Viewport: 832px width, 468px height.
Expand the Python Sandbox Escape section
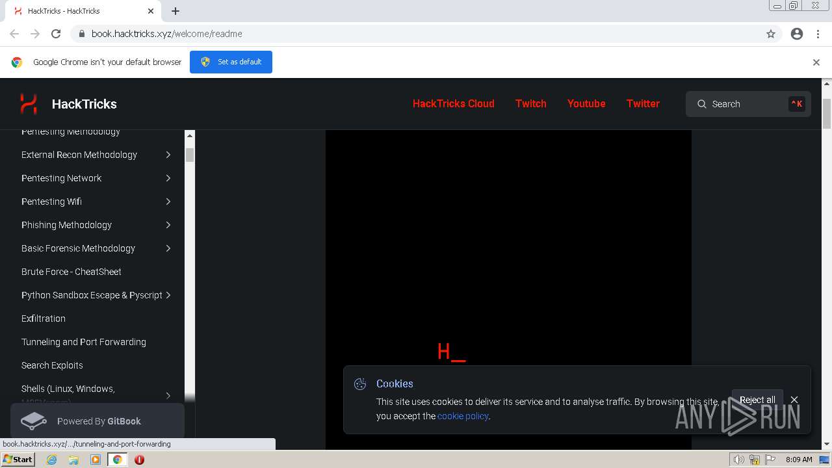[x=168, y=295]
